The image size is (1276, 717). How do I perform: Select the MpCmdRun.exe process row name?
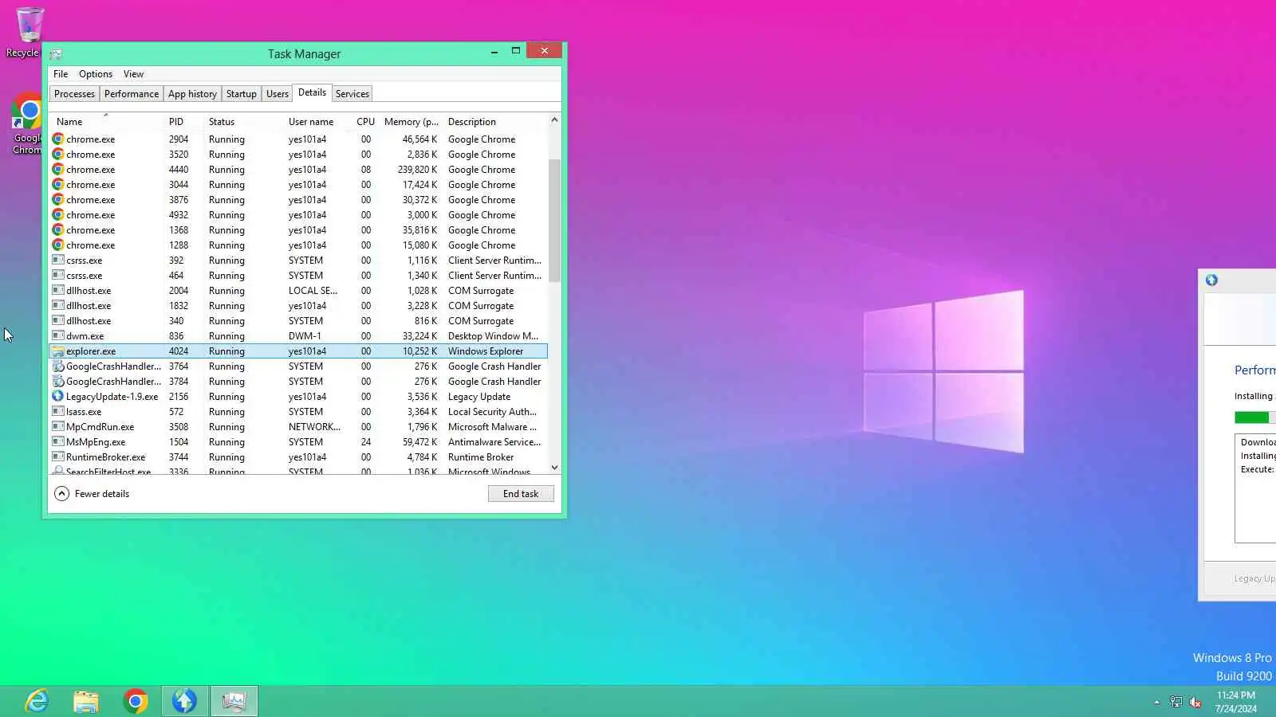(x=100, y=427)
